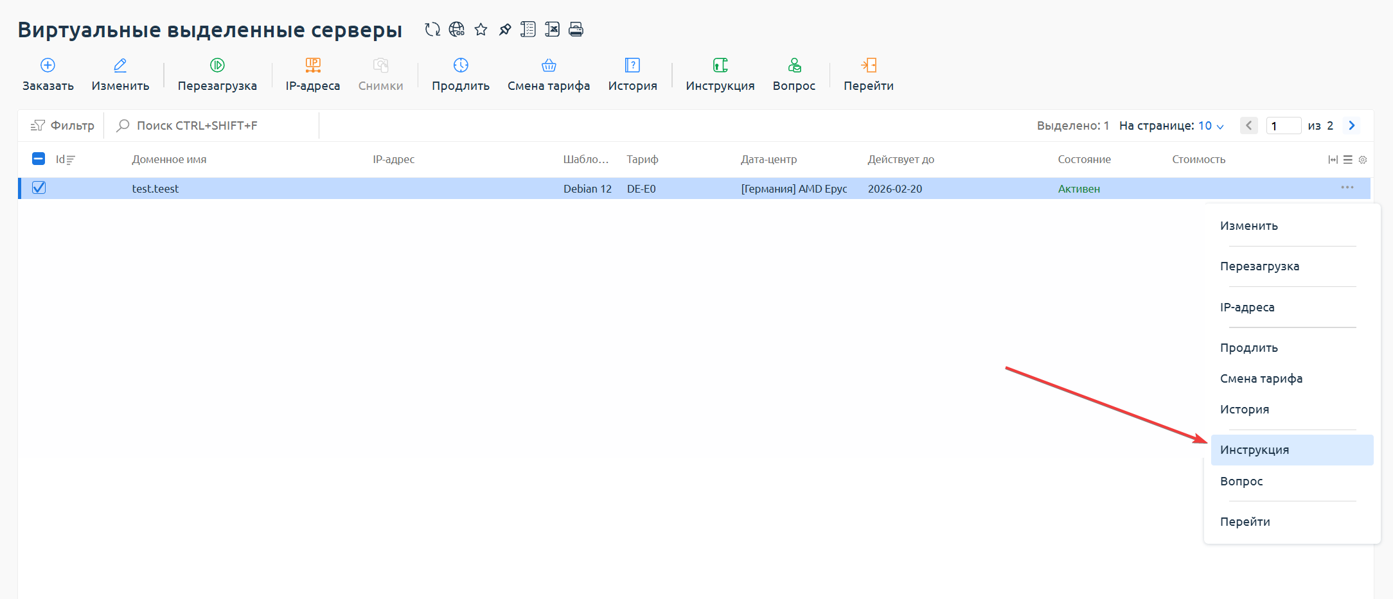Go to next page with right arrow
Image resolution: width=1393 pixels, height=599 pixels.
1352,126
